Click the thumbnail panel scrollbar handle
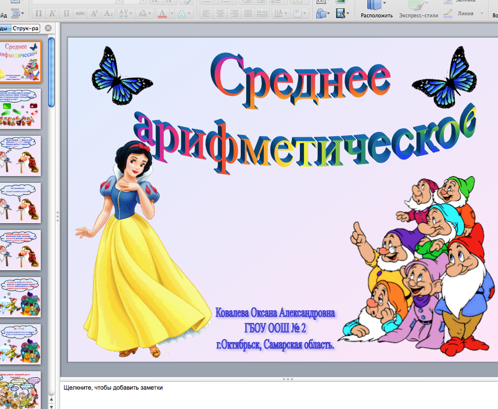The image size is (498, 409). pos(51,72)
